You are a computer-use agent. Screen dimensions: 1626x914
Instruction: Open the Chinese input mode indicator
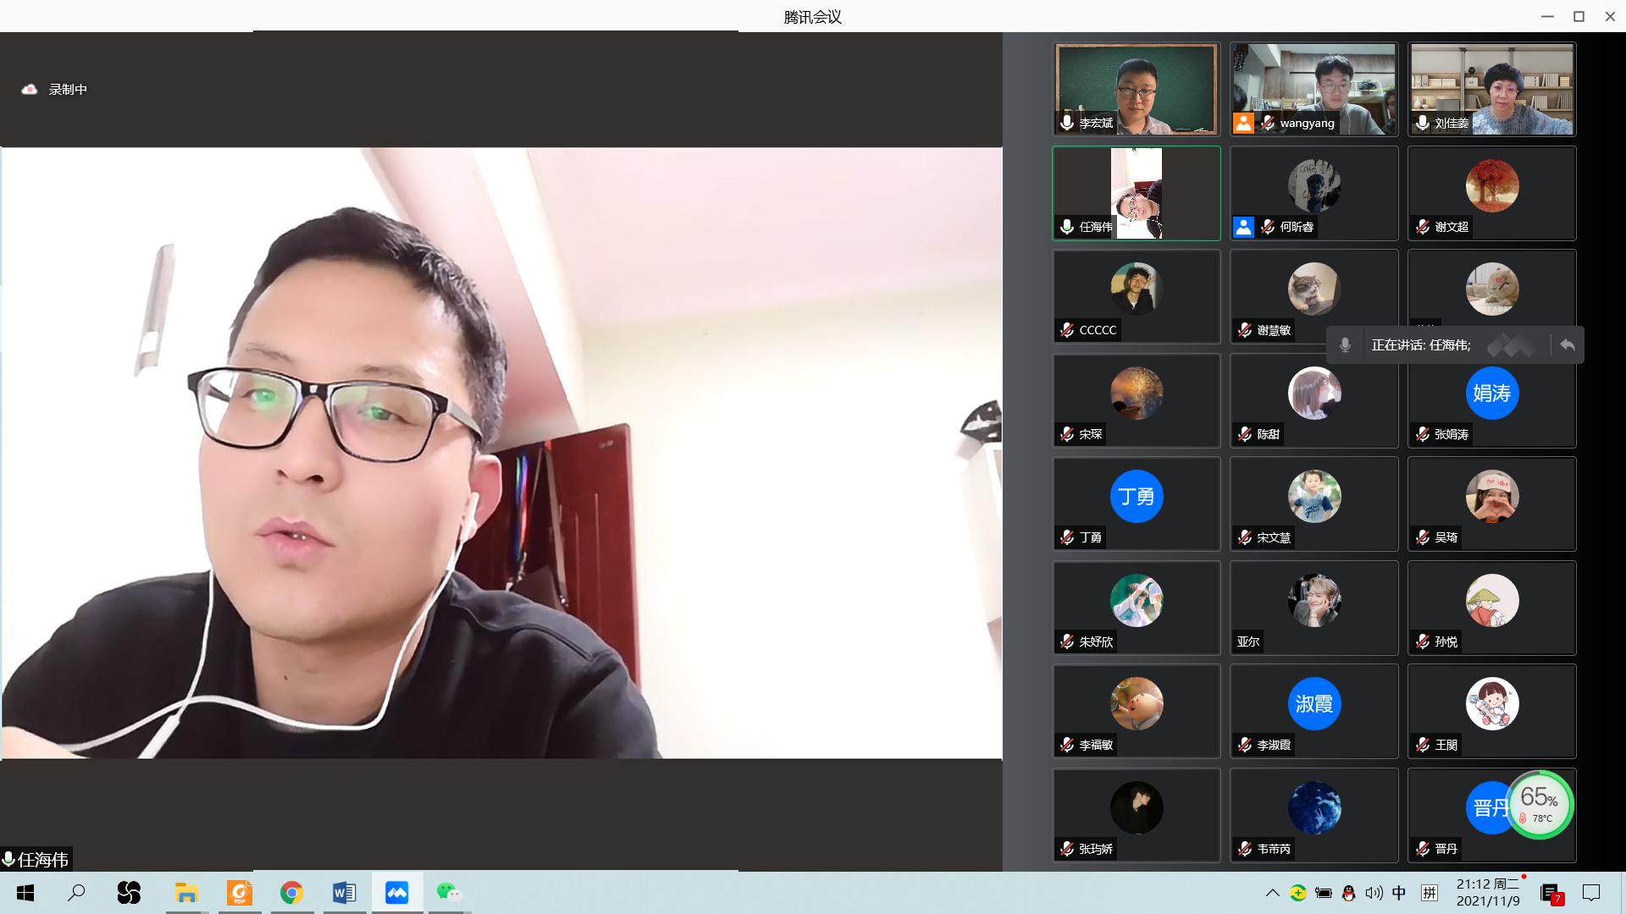coord(1399,893)
